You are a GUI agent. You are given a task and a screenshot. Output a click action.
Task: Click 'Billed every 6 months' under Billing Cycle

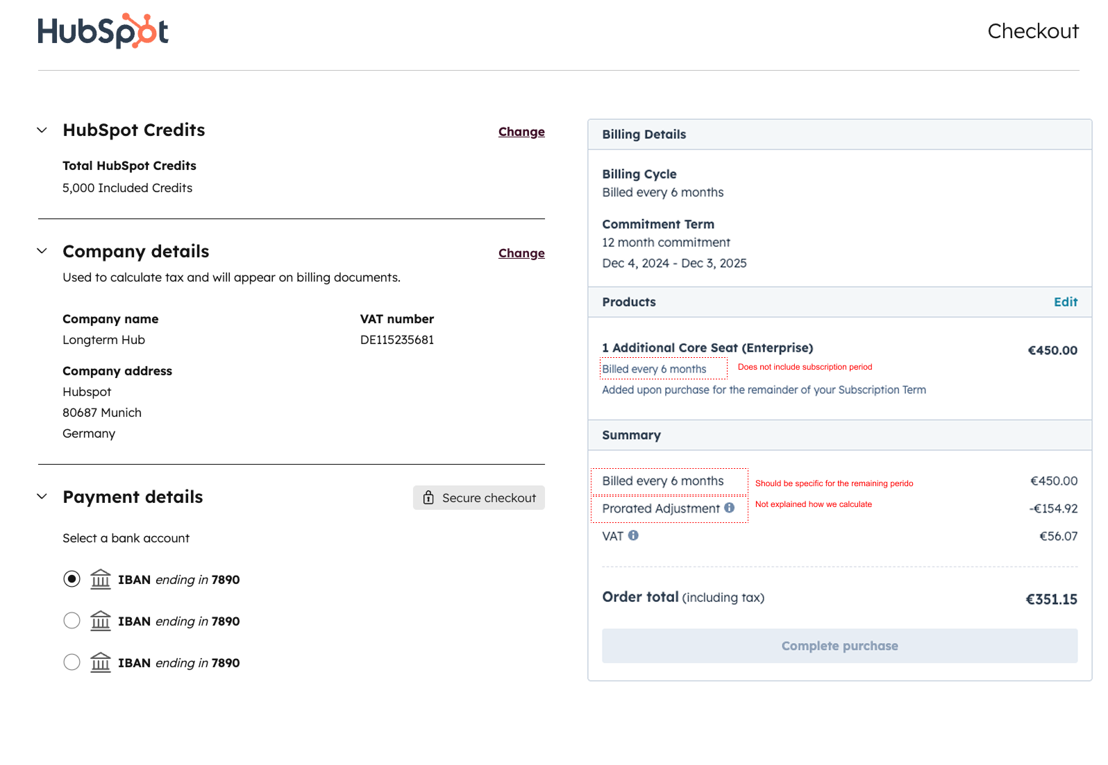(663, 193)
